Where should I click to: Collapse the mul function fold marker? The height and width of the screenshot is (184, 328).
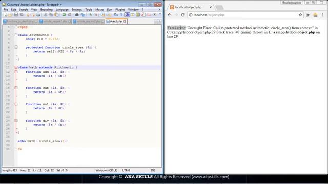tap(16, 104)
